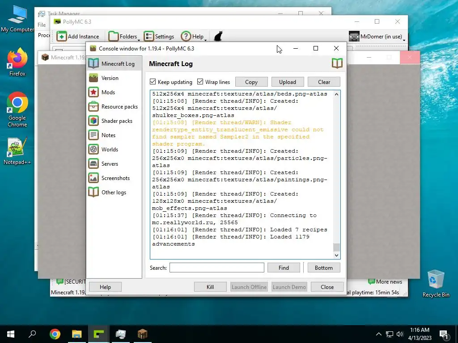Image resolution: width=458 pixels, height=343 pixels.
Task: Click the network tray icon
Action: 390,334
